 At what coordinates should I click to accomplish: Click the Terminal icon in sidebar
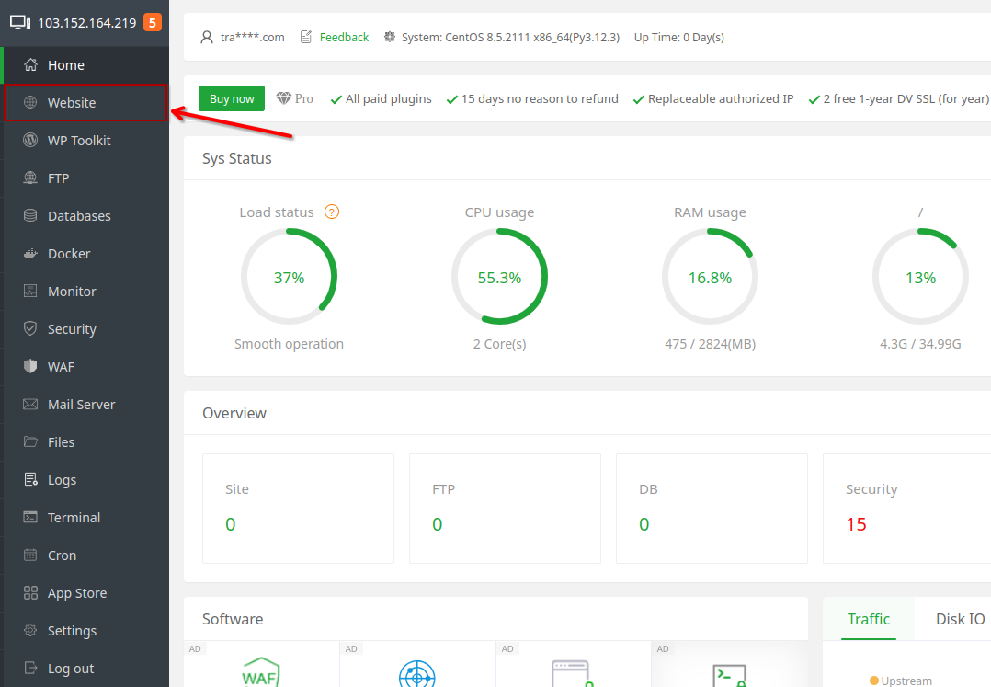point(30,518)
